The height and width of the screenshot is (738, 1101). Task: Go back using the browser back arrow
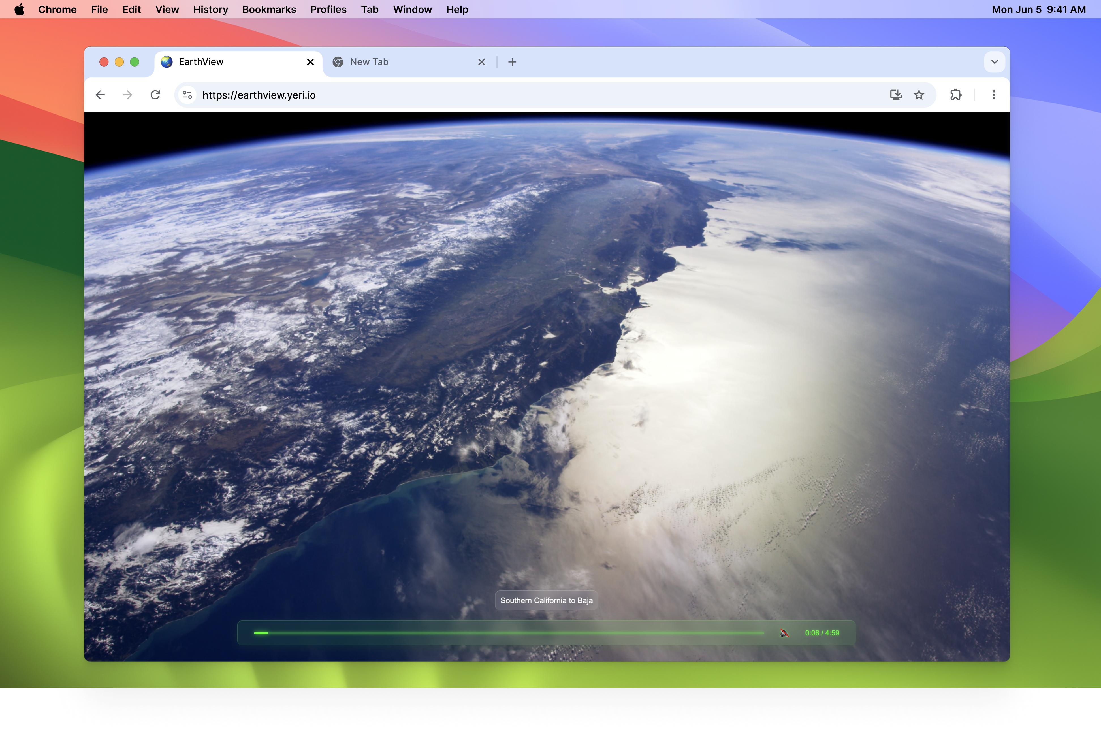tap(100, 95)
